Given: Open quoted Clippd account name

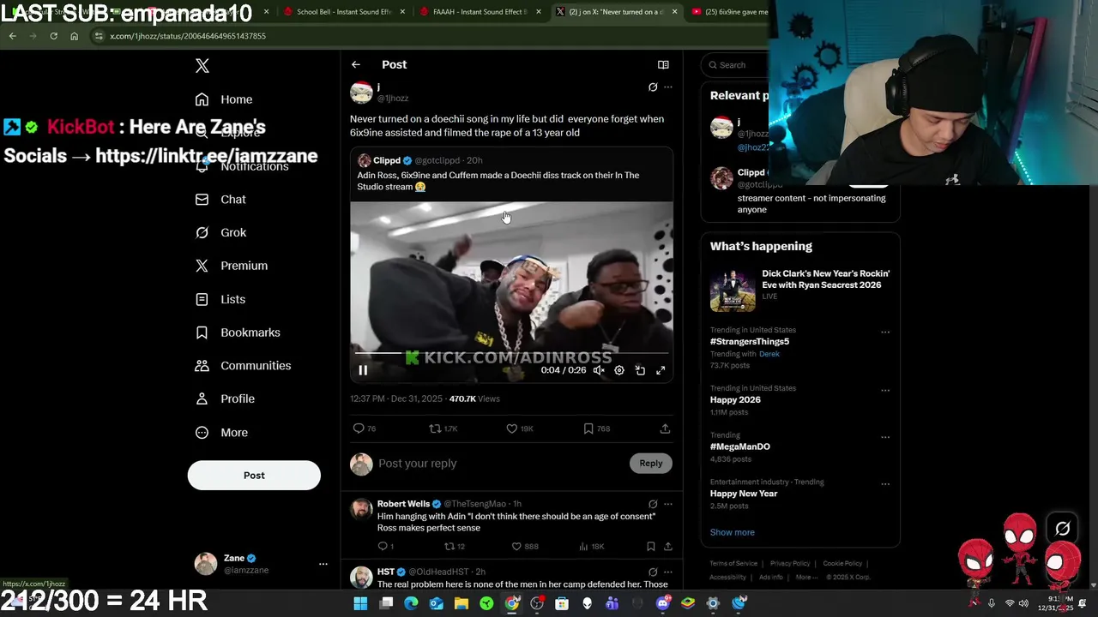Looking at the screenshot, I should point(387,160).
